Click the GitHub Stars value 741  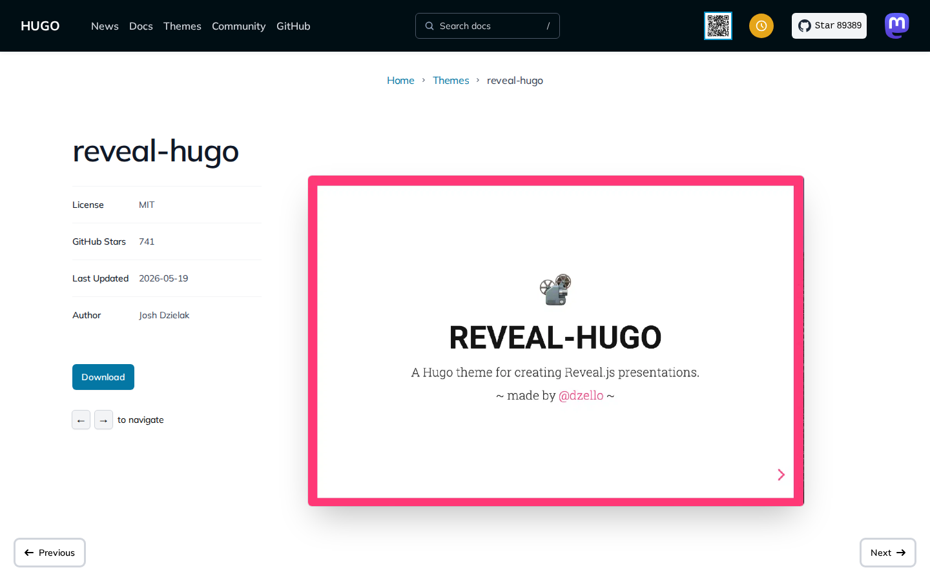(147, 241)
